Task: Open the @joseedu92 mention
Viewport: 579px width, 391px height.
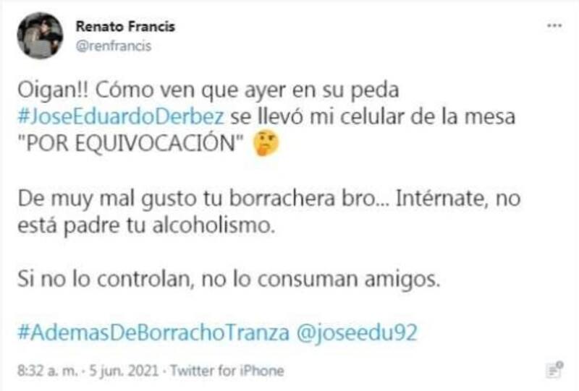Action: coord(357,332)
